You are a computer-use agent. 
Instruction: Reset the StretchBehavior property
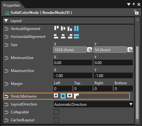click(x=6, y=96)
